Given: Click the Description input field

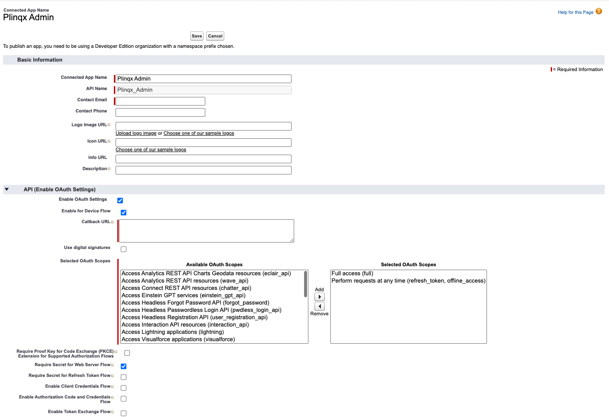Looking at the screenshot, I should (204, 170).
